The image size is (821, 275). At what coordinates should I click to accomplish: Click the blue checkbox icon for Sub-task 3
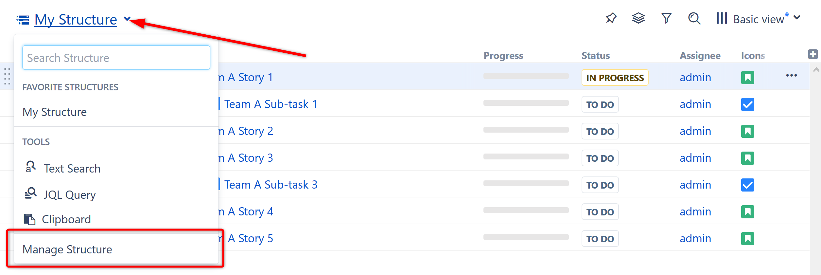click(747, 185)
